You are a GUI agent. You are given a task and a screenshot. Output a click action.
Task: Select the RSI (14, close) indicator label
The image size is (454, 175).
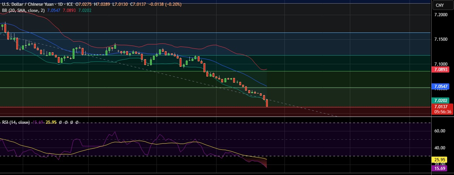(x=16, y=122)
